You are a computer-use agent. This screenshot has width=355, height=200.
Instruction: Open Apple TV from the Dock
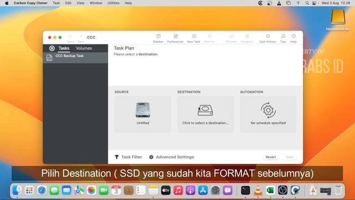tap(166, 190)
